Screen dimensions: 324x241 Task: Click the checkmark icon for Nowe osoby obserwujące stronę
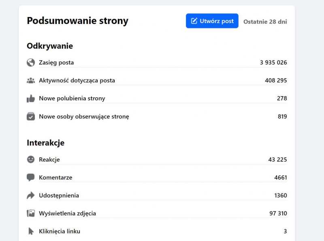click(x=31, y=116)
